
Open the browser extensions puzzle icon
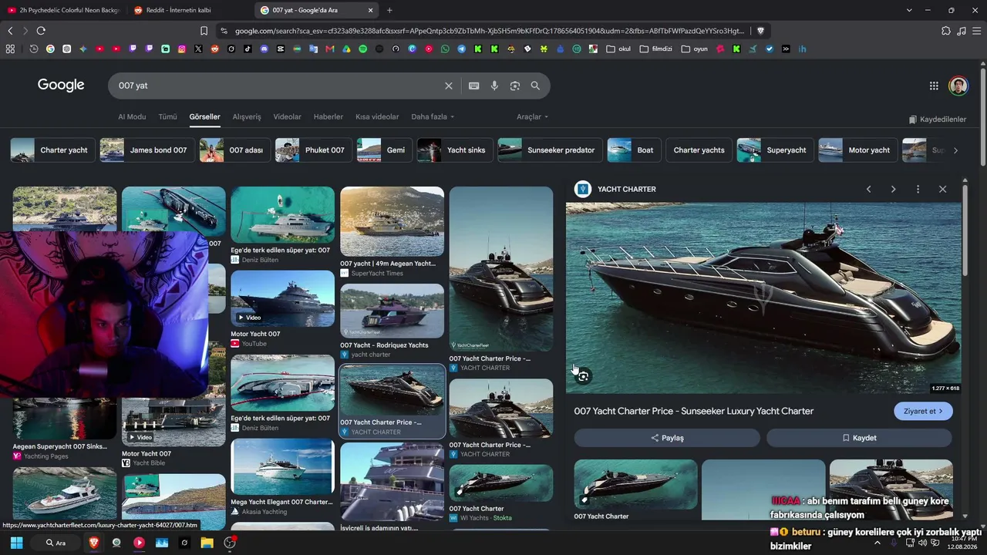(x=946, y=31)
